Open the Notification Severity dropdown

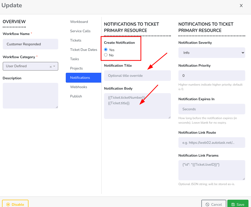click(212, 53)
